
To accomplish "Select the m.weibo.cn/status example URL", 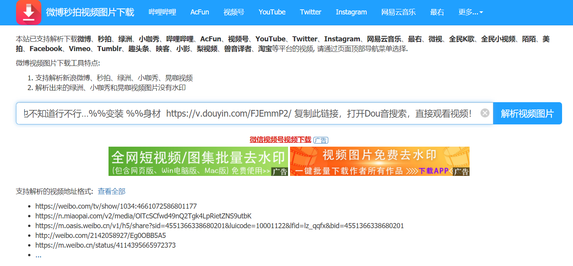I will pos(105,245).
